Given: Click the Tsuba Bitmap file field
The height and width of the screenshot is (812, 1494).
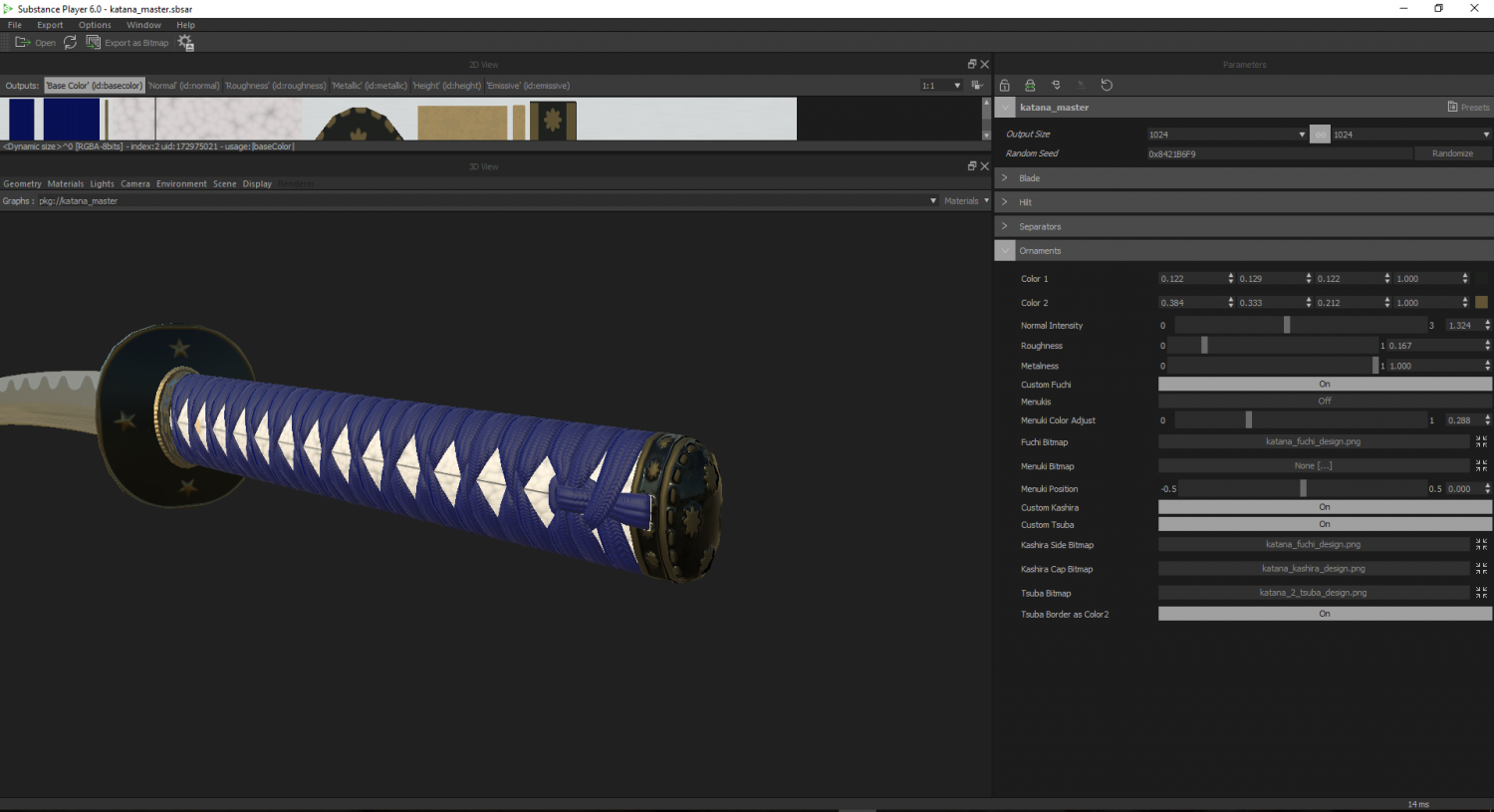Looking at the screenshot, I should pos(1313,593).
